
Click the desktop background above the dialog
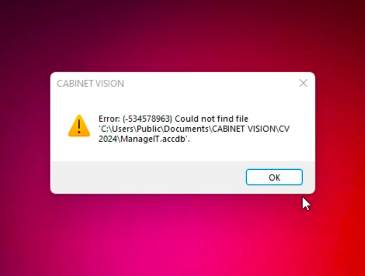pyautogui.click(x=182, y=35)
